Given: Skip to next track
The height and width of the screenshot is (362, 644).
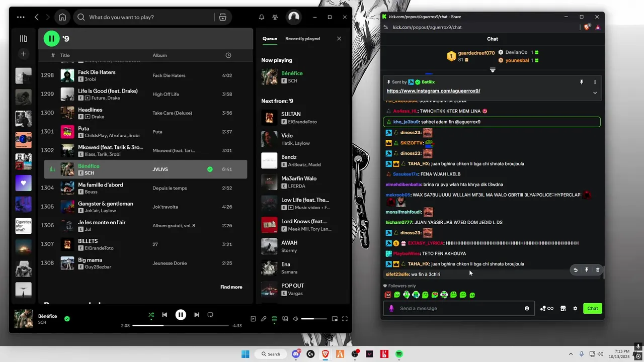Looking at the screenshot, I should pos(197,315).
